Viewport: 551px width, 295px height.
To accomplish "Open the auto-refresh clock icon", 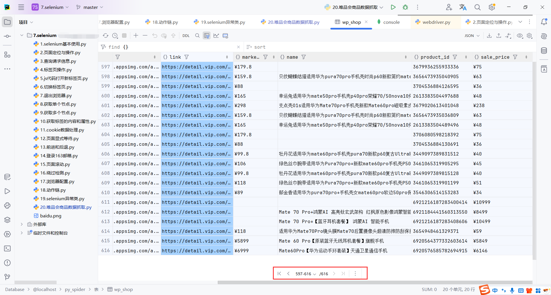I will tap(115, 36).
